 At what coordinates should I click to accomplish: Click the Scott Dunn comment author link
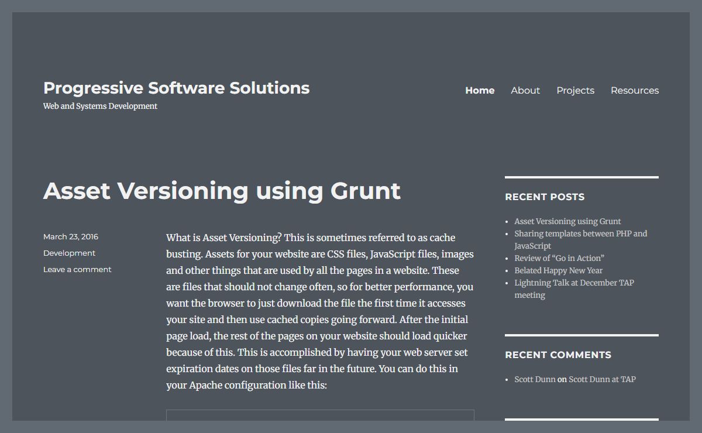[535, 379]
